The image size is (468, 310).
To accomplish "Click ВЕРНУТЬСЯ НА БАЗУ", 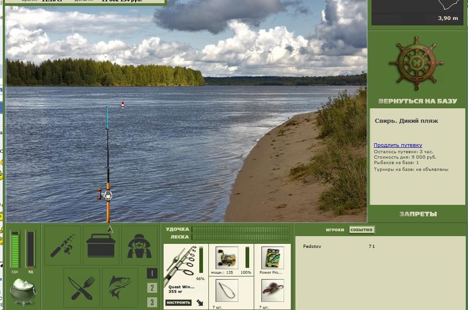I will (x=418, y=101).
